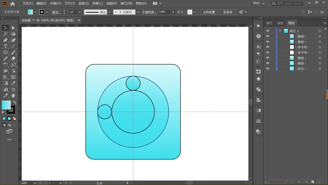Open the Paragraph panel icon
This screenshot has width=328, height=185.
pyautogui.click(x=259, y=54)
